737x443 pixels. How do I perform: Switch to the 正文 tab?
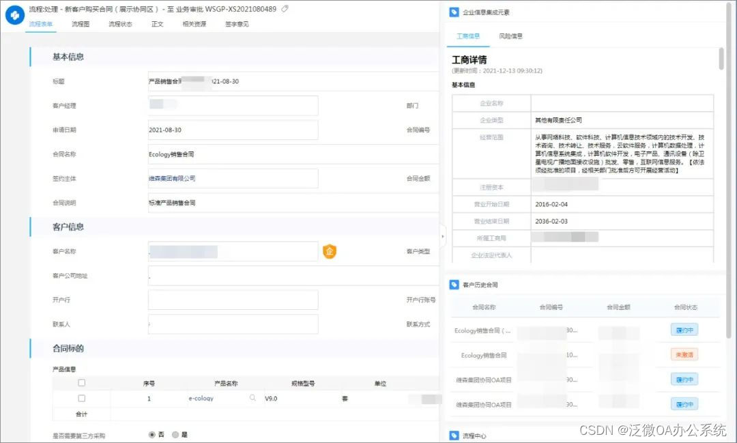pos(158,24)
